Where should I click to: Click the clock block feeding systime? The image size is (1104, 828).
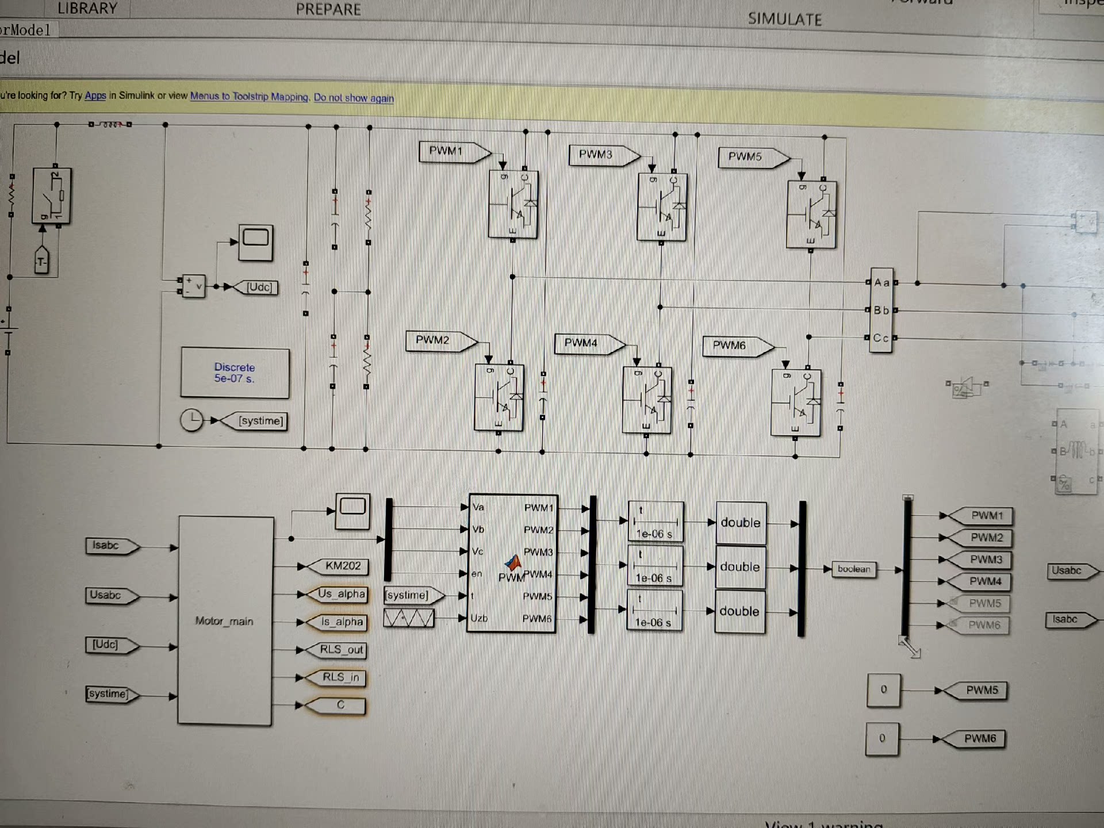tap(191, 420)
